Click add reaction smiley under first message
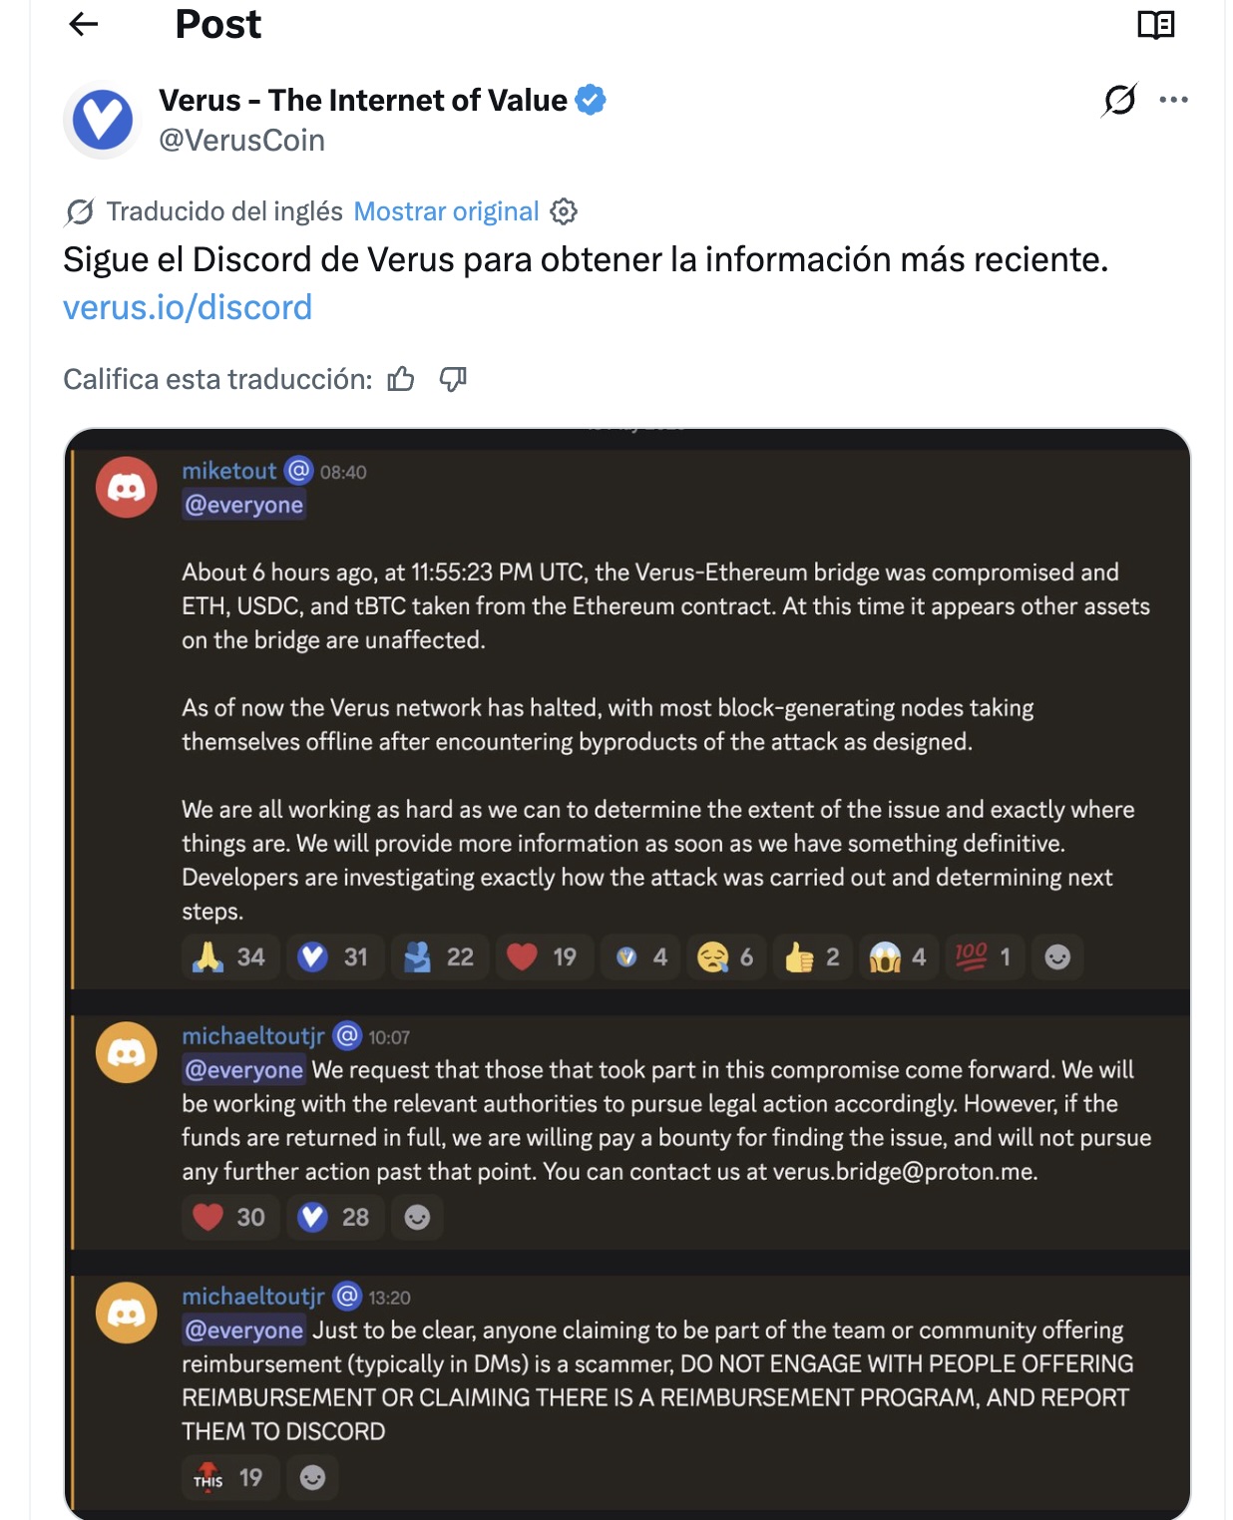The width and height of the screenshot is (1233, 1520). pyautogui.click(x=1057, y=957)
